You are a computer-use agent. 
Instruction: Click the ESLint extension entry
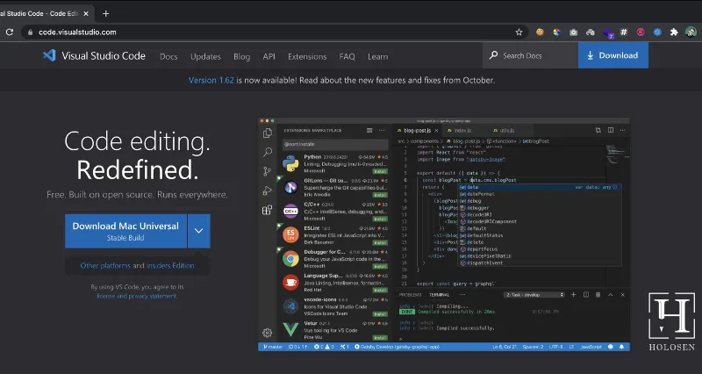334,235
